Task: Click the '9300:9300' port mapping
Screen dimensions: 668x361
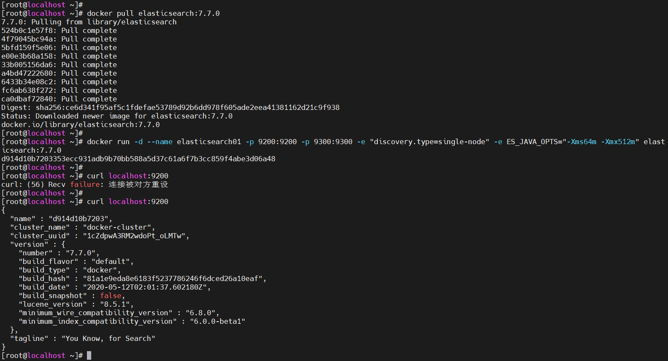Action: 333,142
